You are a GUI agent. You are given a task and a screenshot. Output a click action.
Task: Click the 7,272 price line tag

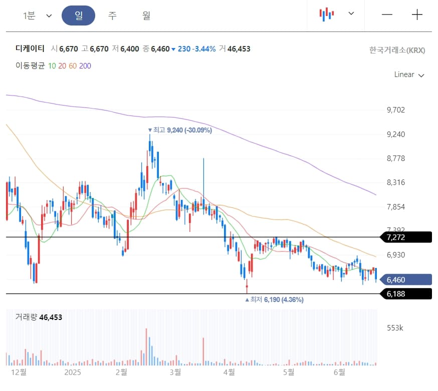406,237
